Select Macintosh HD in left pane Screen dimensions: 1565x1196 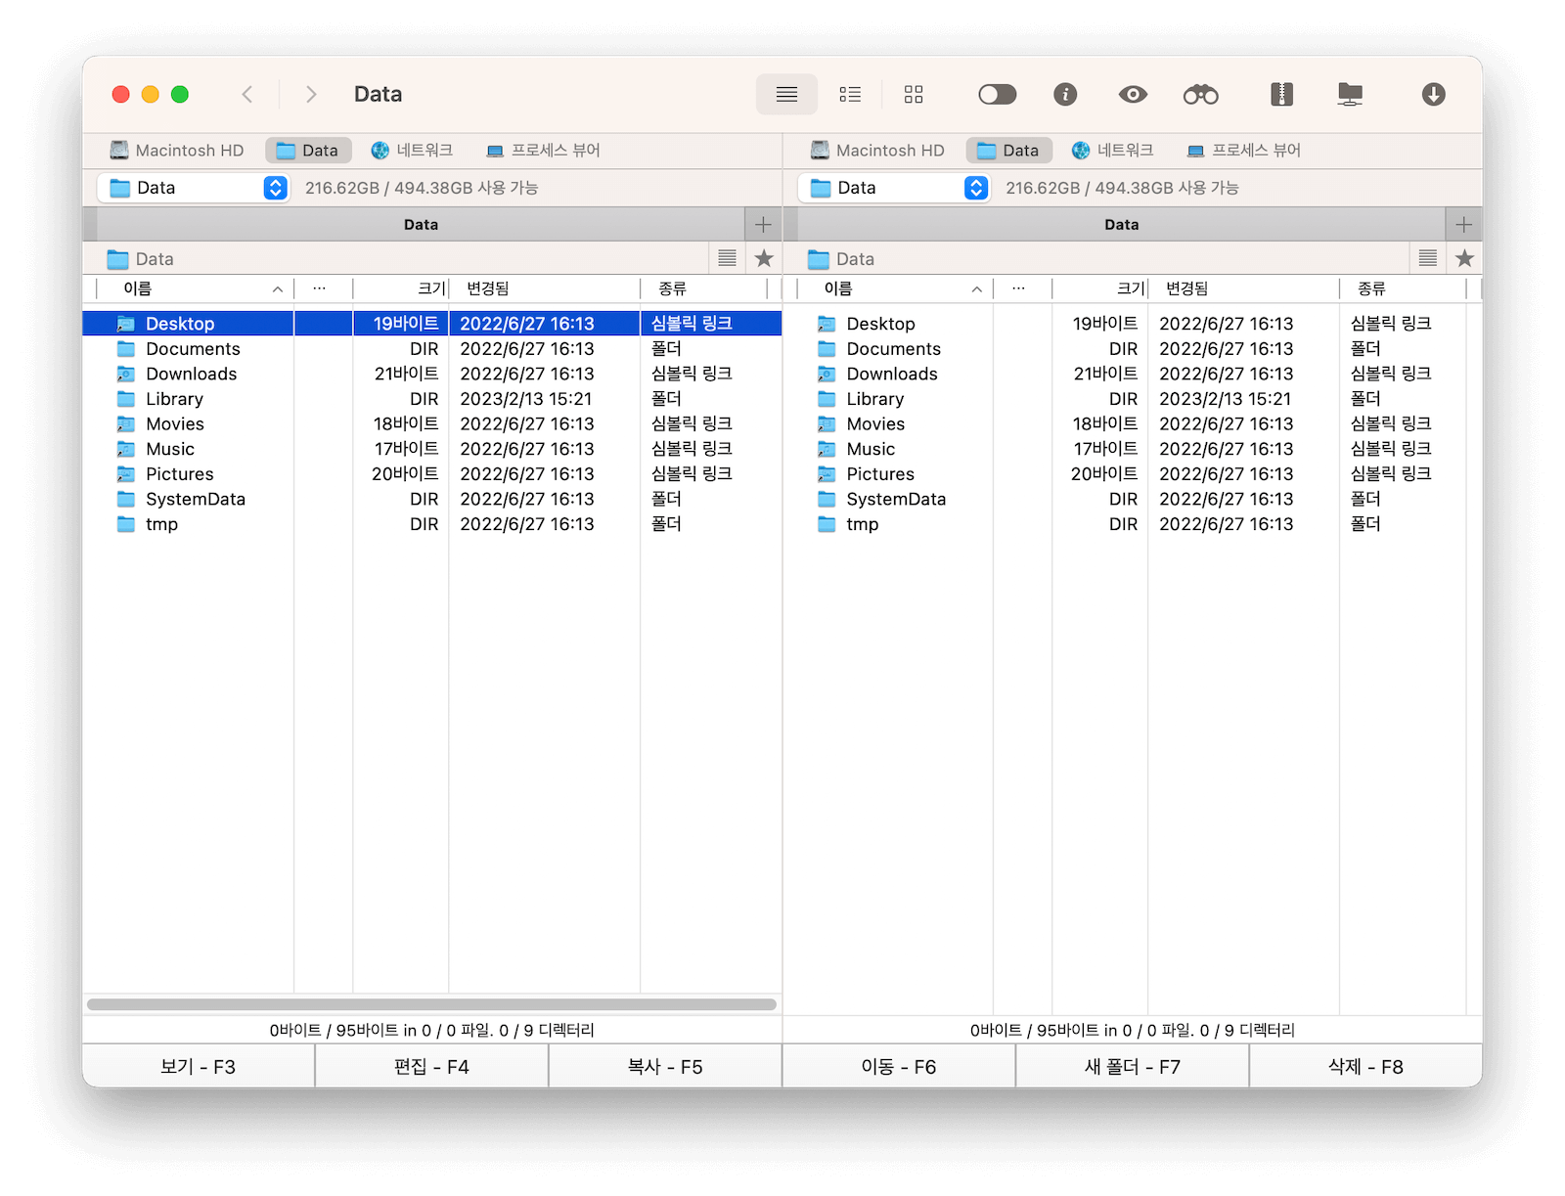(x=176, y=150)
